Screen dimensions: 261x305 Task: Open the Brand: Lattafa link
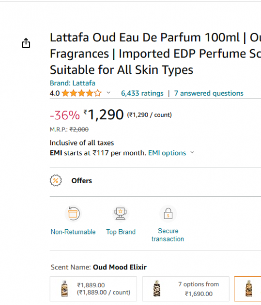(73, 83)
